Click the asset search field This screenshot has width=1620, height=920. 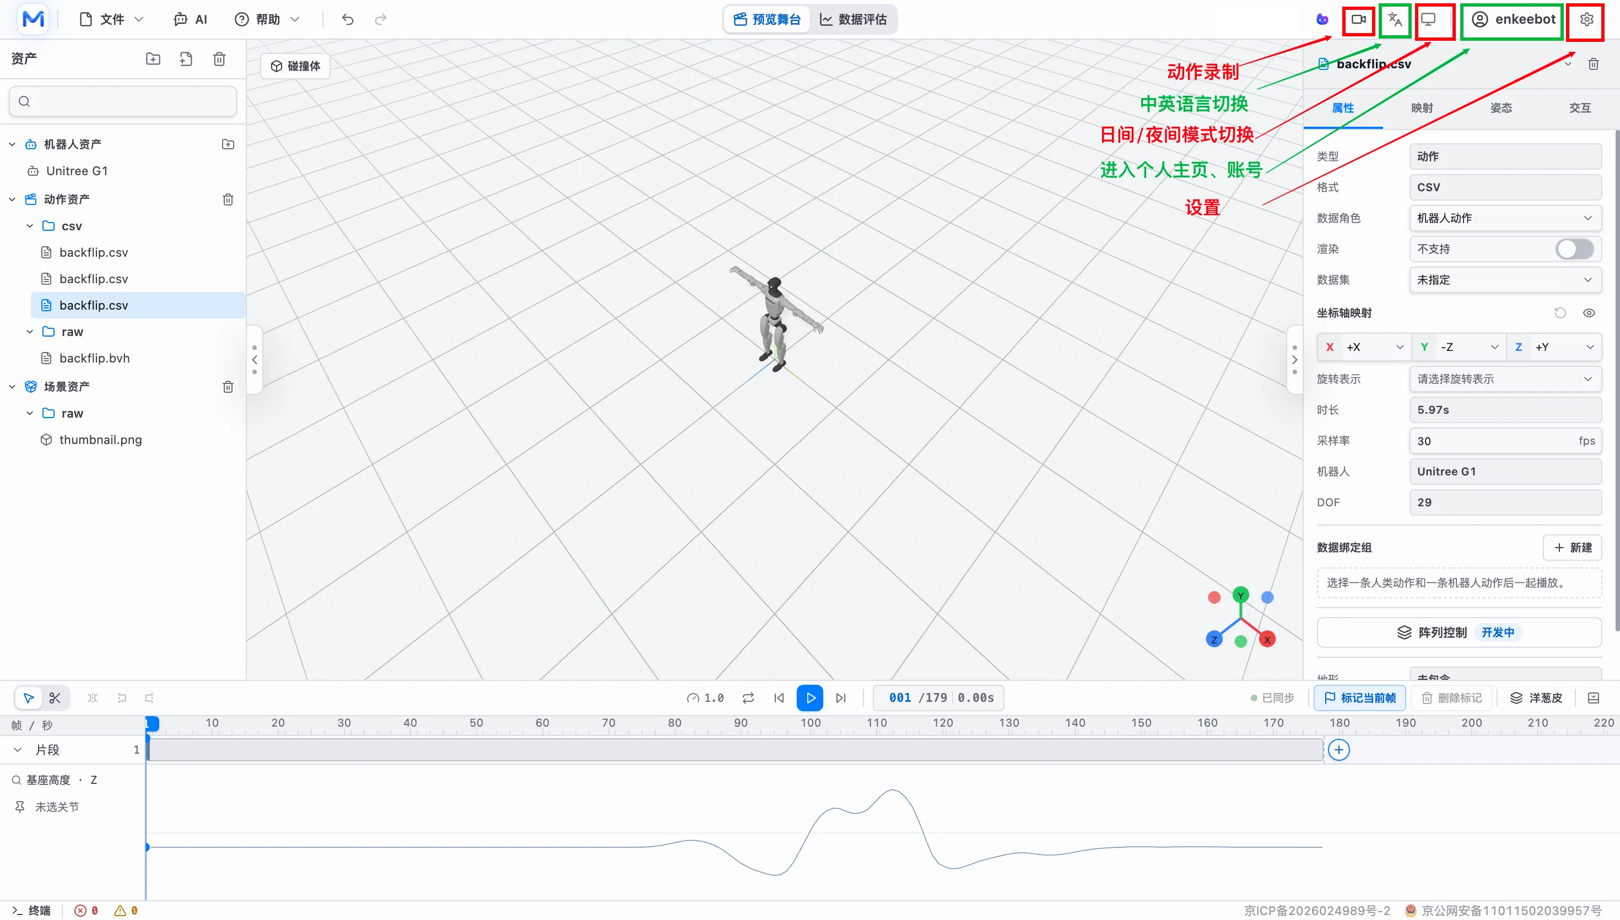click(x=122, y=101)
